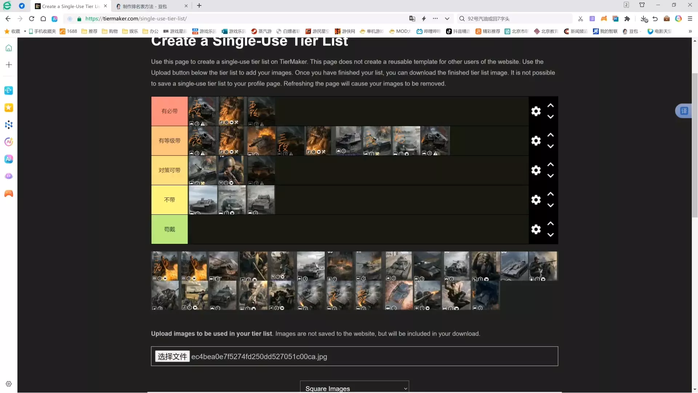The height and width of the screenshot is (393, 698).
Task: Expand the 收藏 favorites dropdown arrow
Action: pos(25,31)
